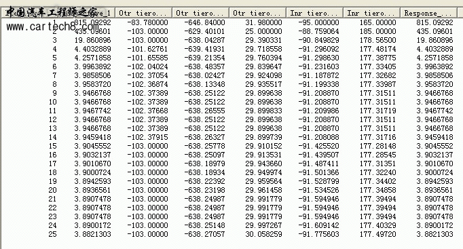Select the cell 177.31719
This screenshot has width=463, height=249.
click(377, 111)
